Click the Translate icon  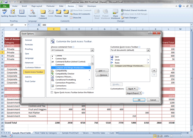pyautogui.click(x=32, y=13)
